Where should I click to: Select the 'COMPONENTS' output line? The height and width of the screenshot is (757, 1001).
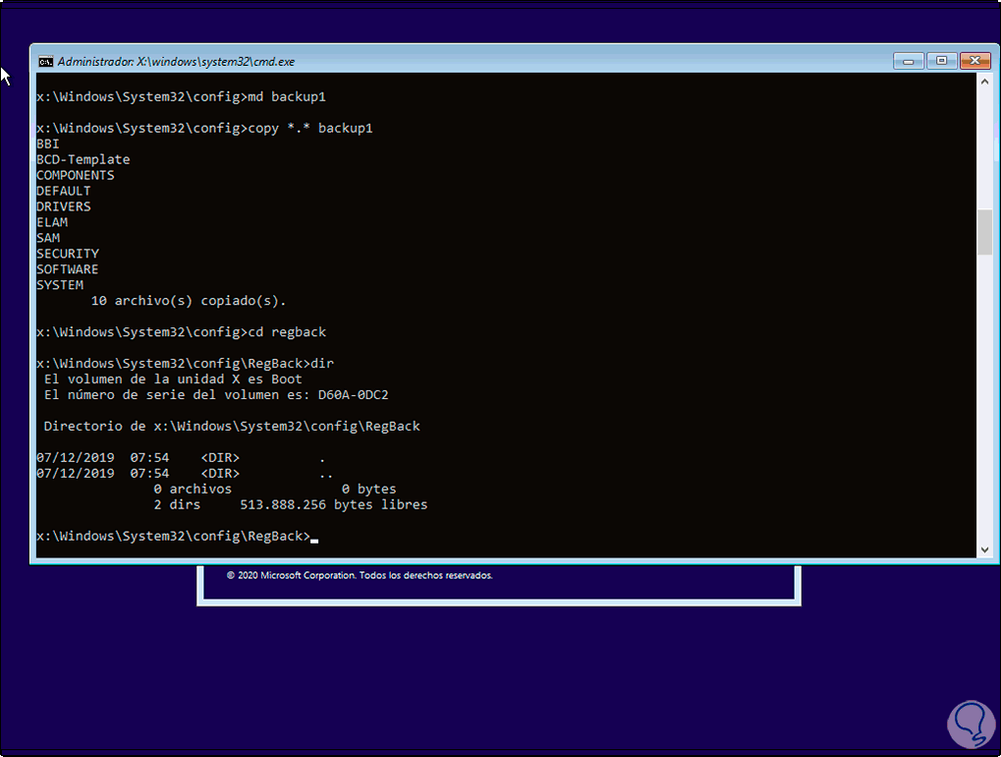pyautogui.click(x=76, y=175)
